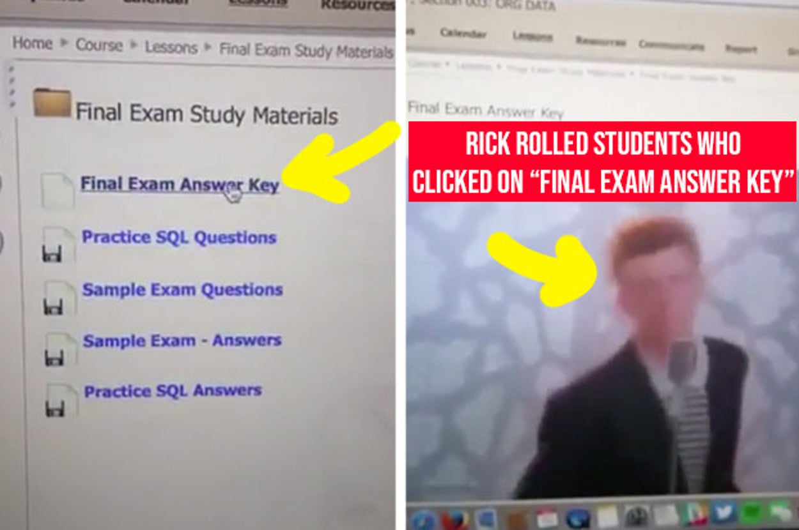Open the Notes app in the dock
This screenshot has height=530, width=799.
tap(607, 516)
